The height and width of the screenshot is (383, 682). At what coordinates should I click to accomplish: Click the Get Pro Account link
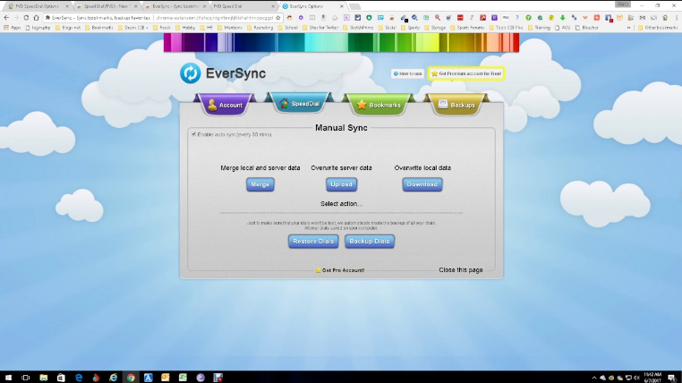pyautogui.click(x=340, y=270)
